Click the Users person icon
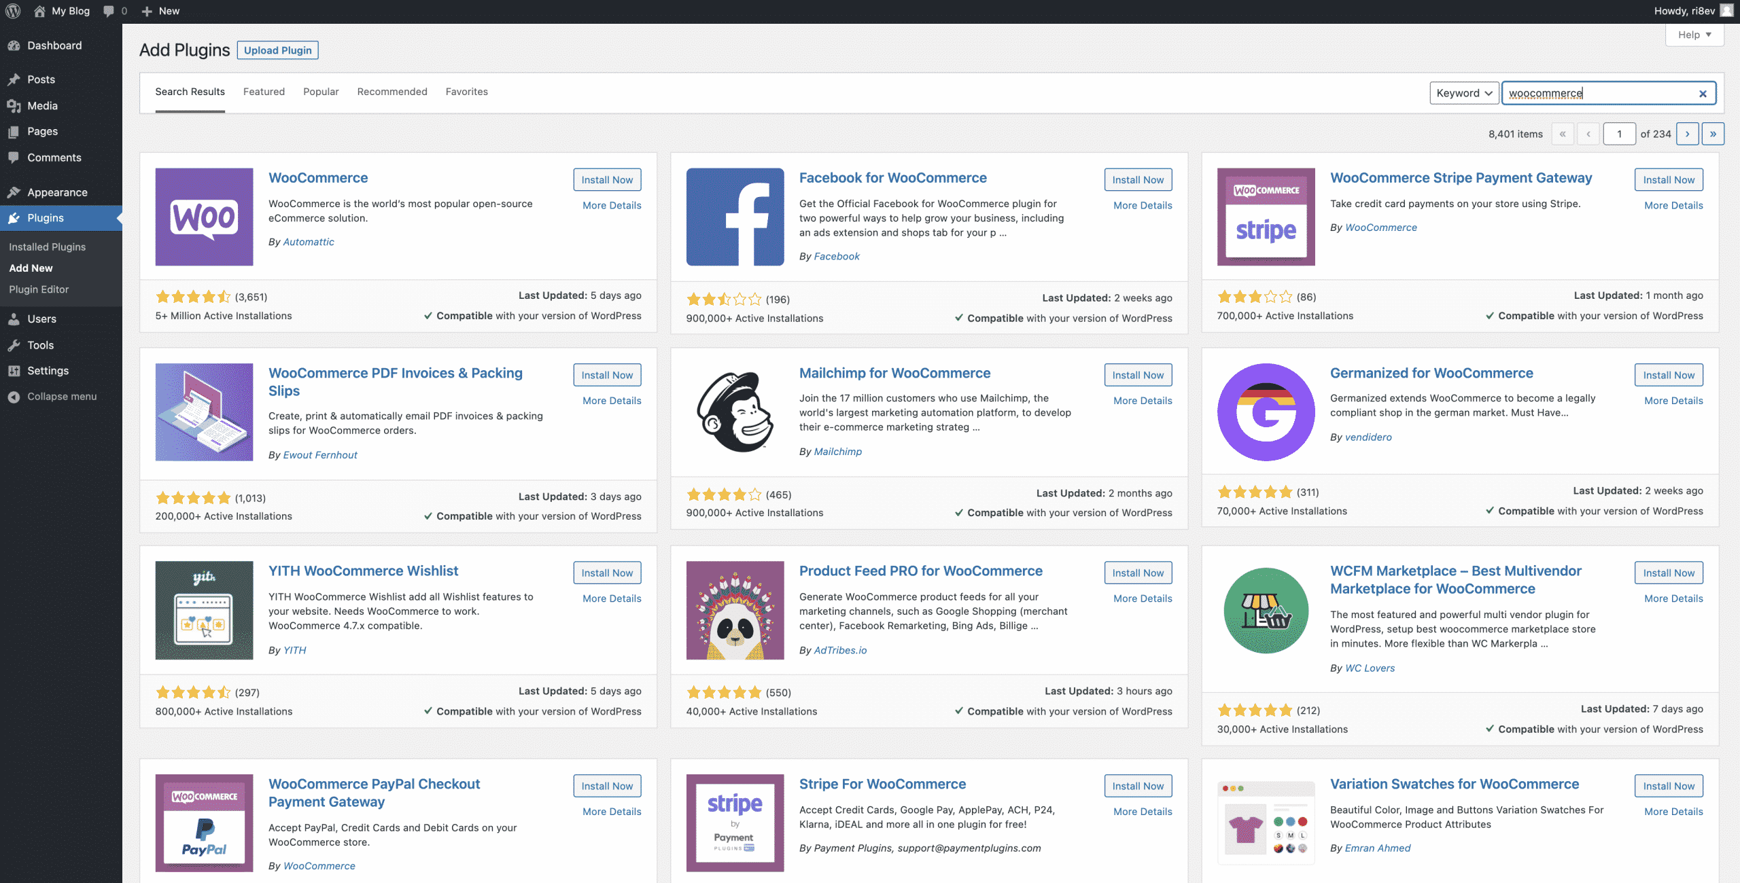 point(14,319)
